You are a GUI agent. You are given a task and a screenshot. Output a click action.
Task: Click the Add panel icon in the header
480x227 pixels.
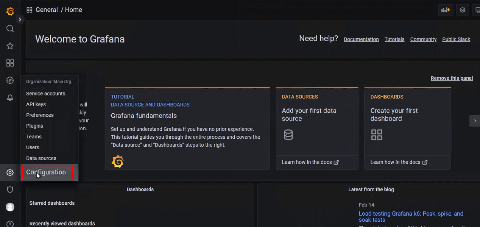[446, 9]
